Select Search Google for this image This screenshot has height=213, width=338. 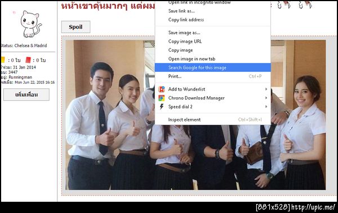pyautogui.click(x=212, y=67)
